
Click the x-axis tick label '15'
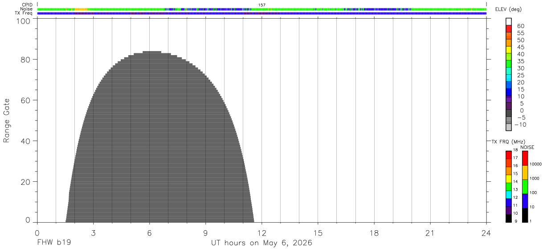318,232
